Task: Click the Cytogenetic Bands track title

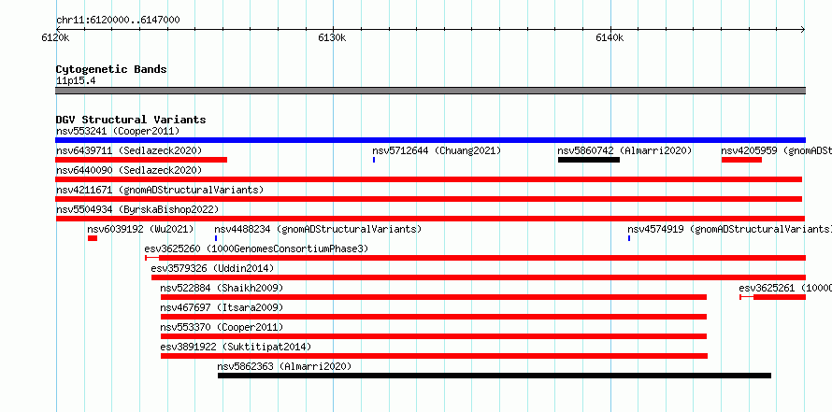Action: (111, 69)
